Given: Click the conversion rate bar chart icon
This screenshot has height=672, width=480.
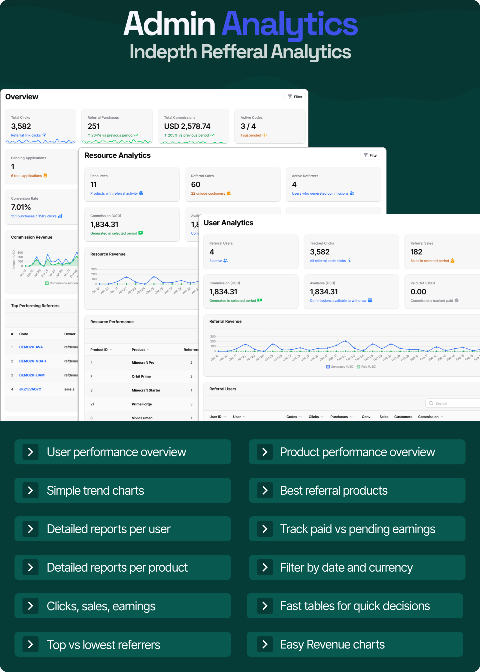Looking at the screenshot, I should (60, 216).
